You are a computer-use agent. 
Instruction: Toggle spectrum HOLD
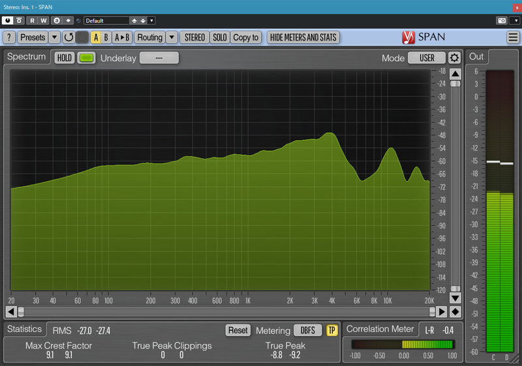click(64, 58)
